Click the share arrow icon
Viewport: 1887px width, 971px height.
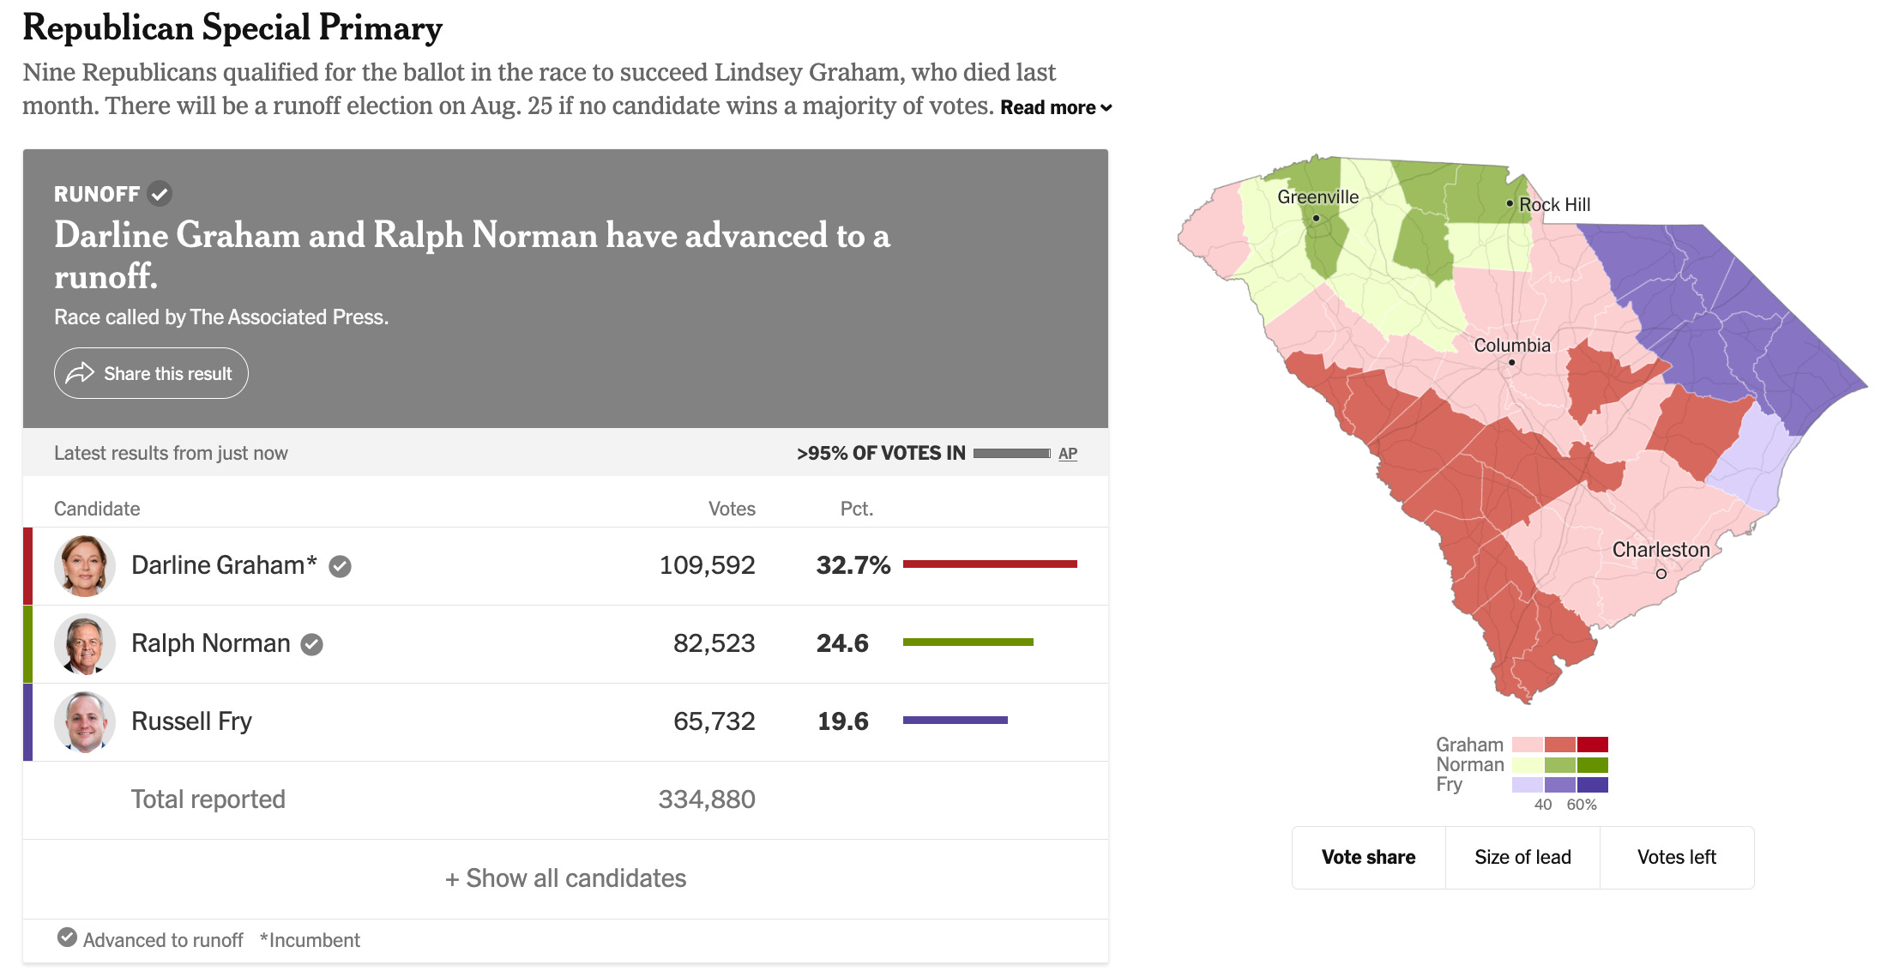click(x=80, y=373)
